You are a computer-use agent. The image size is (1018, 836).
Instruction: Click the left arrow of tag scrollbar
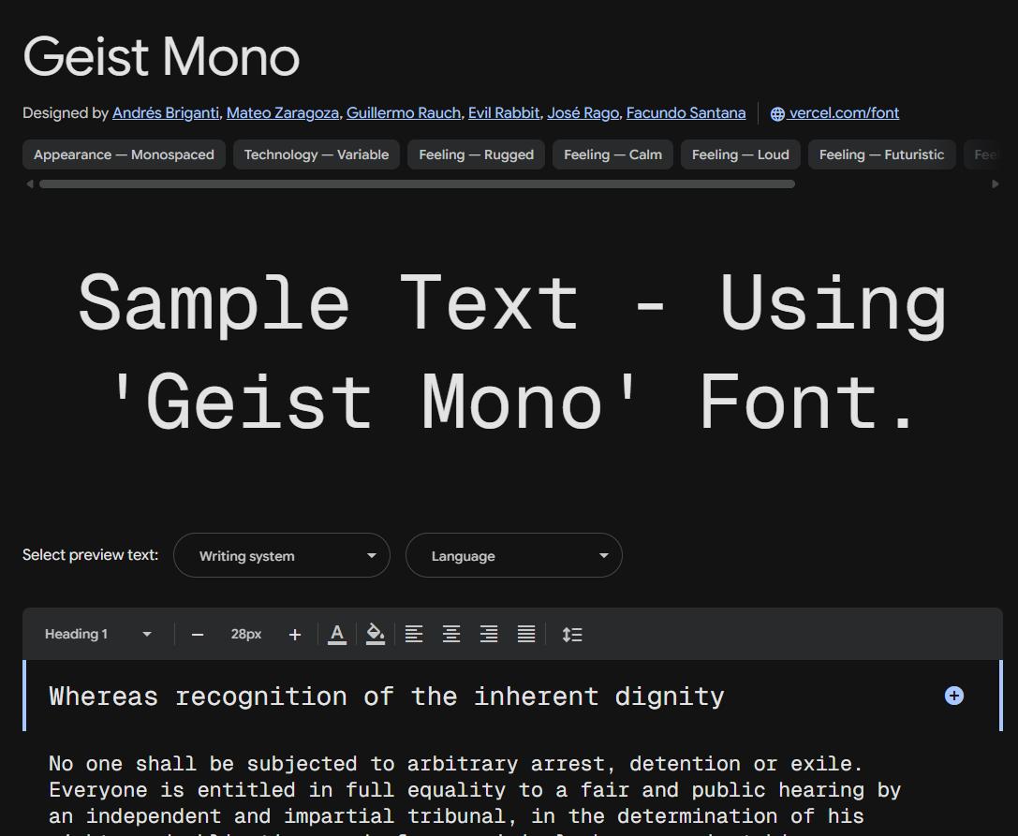point(30,183)
